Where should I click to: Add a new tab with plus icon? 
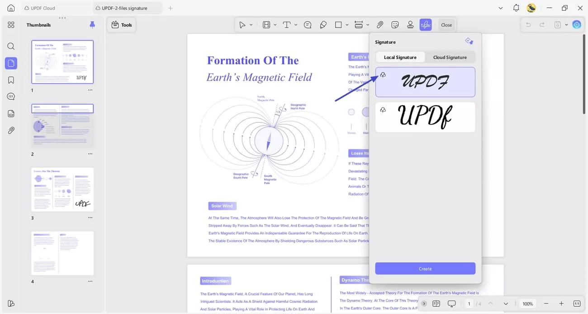[171, 8]
